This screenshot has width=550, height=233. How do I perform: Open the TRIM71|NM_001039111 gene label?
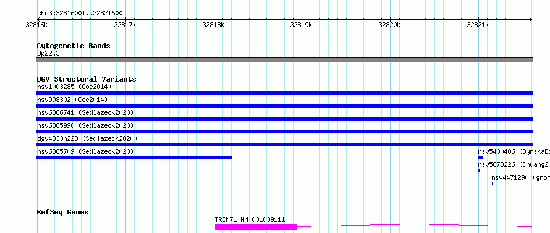[250, 220]
